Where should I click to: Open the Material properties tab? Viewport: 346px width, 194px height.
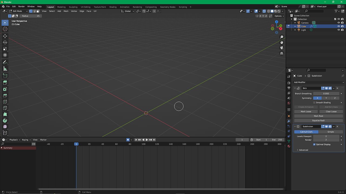click(x=289, y=146)
